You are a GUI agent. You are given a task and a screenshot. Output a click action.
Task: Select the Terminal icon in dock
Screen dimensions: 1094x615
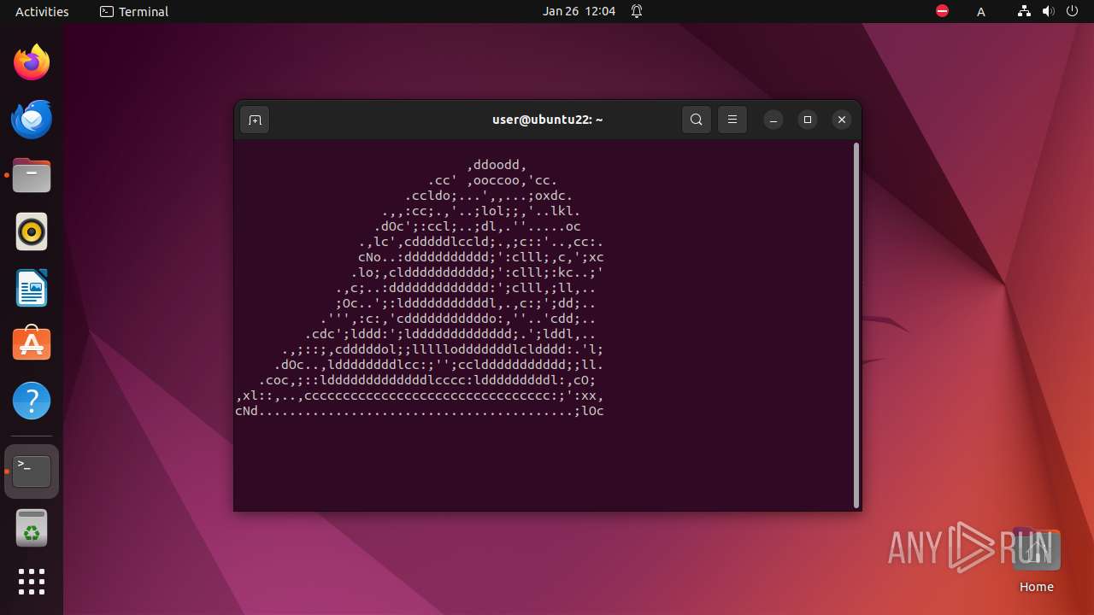tap(32, 471)
